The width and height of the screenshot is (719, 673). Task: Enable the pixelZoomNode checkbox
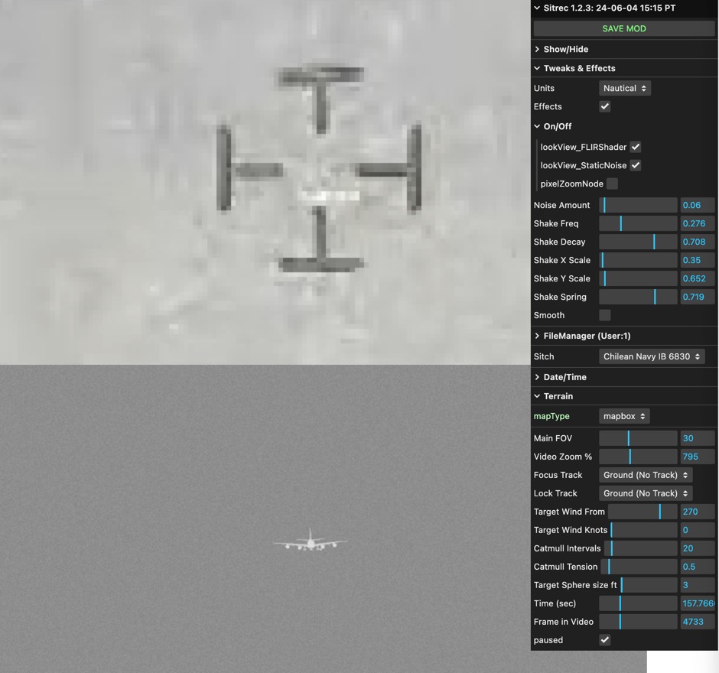(x=612, y=184)
